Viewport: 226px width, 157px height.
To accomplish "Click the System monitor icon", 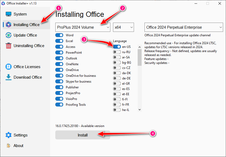I will click(8, 14).
